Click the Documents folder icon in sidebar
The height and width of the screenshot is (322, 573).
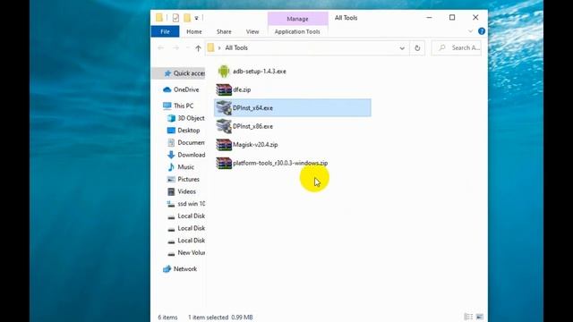click(171, 143)
